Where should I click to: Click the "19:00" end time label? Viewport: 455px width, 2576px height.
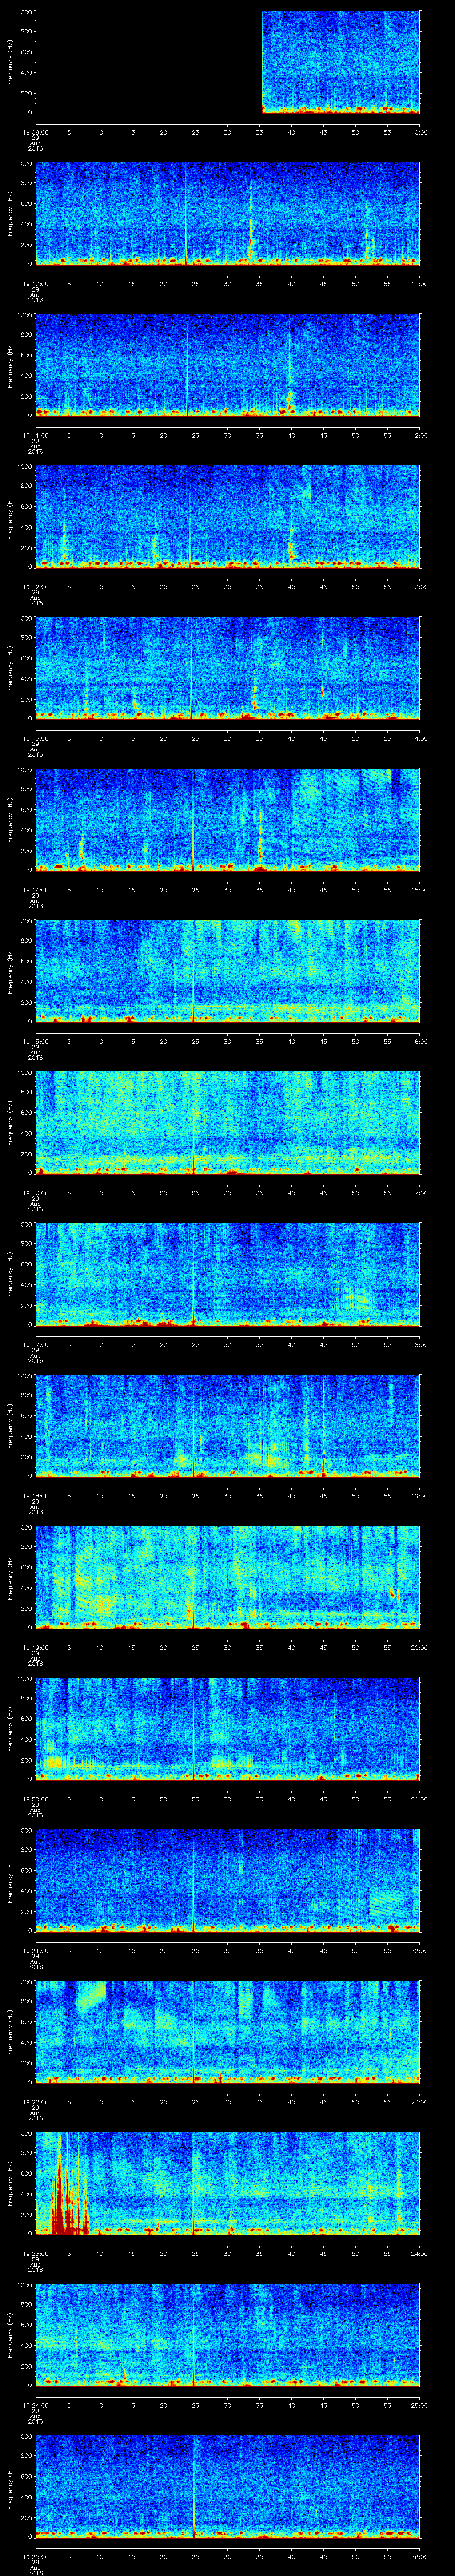[x=419, y=1496]
